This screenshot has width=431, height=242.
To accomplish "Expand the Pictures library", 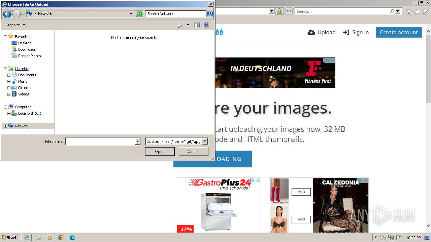I will (9, 88).
